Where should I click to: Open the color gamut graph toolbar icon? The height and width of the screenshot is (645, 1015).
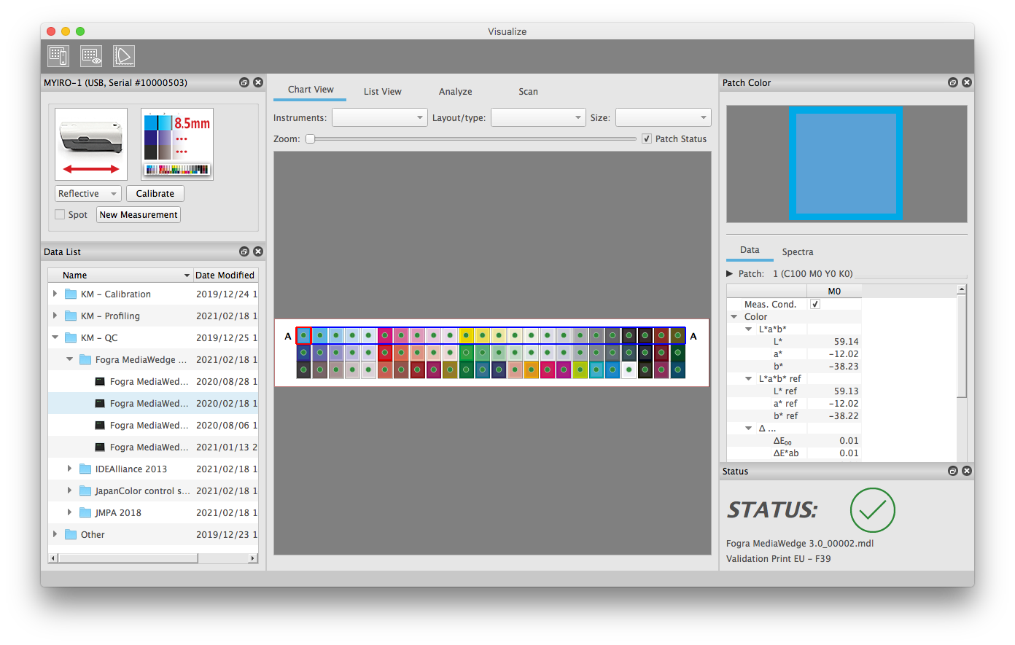[x=123, y=56]
